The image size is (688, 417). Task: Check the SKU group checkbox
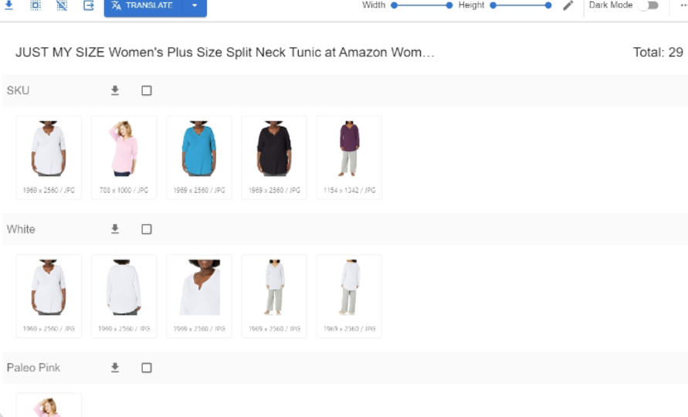pyautogui.click(x=147, y=90)
